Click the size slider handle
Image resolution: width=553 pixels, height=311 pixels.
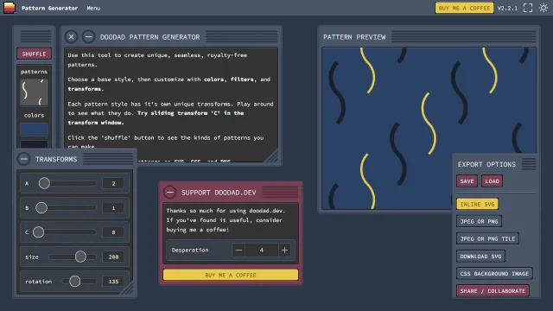80,257
